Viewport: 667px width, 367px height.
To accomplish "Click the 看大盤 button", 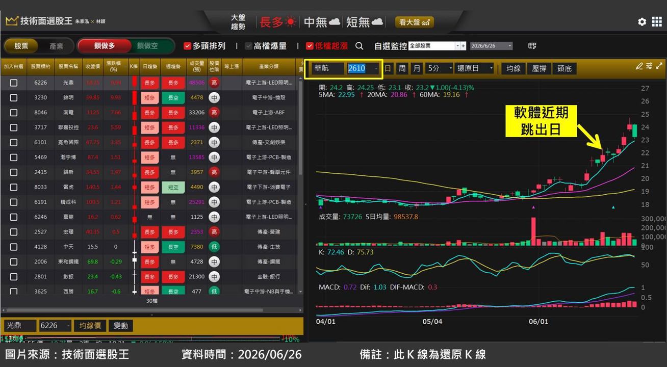I will click(x=414, y=22).
